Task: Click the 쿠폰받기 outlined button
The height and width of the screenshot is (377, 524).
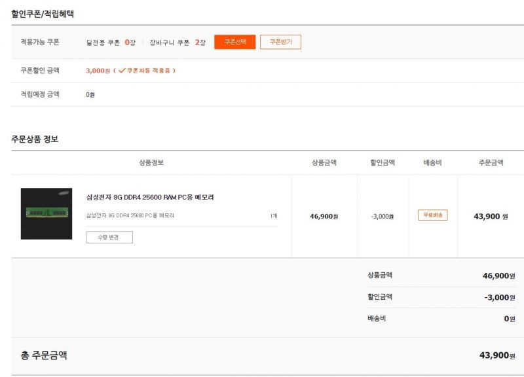Action: (x=280, y=42)
